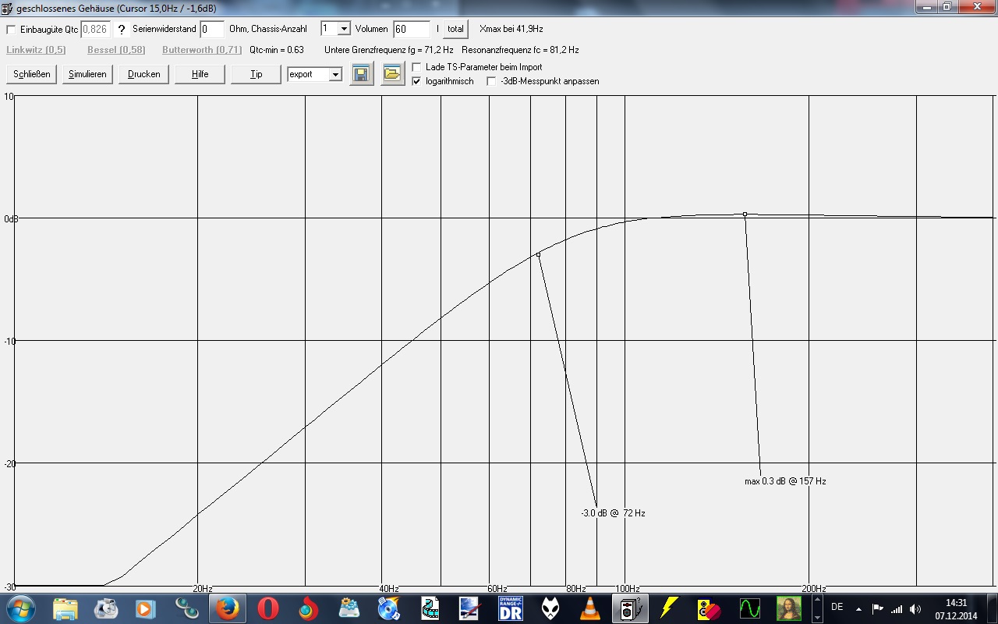Click the Volumen input field
The width and height of the screenshot is (998, 624).
pos(412,30)
